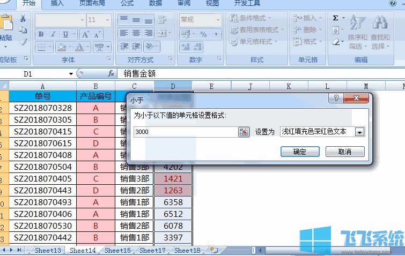Click the wrap text icon
The image size is (405, 256).
pyautogui.click(x=162, y=20)
